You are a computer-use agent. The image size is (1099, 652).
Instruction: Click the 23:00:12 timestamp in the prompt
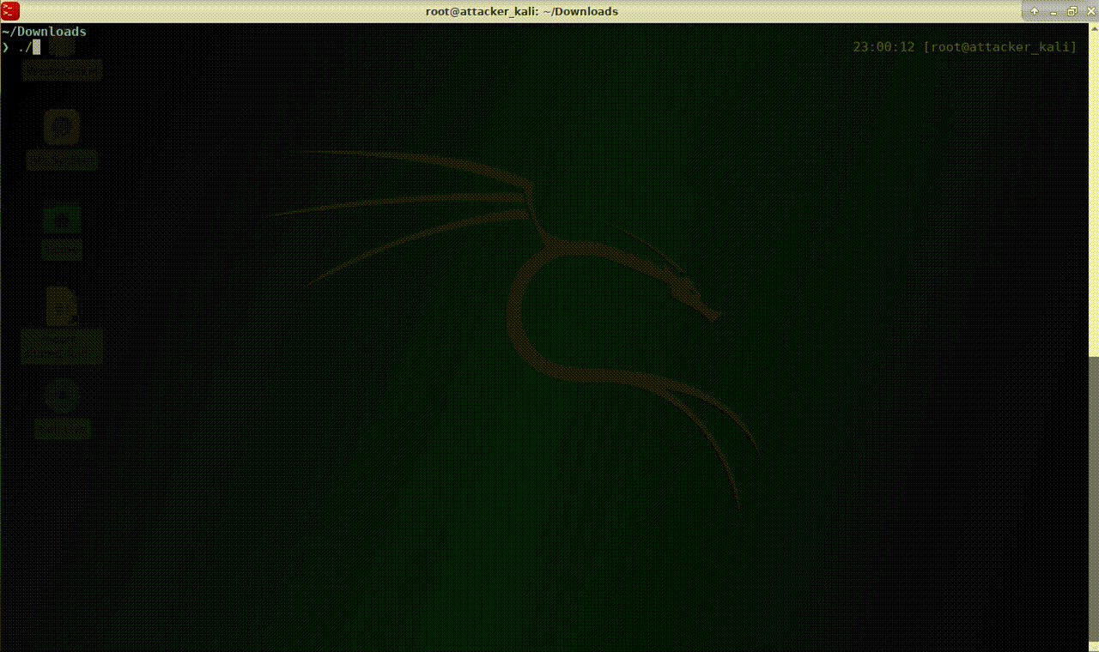883,47
